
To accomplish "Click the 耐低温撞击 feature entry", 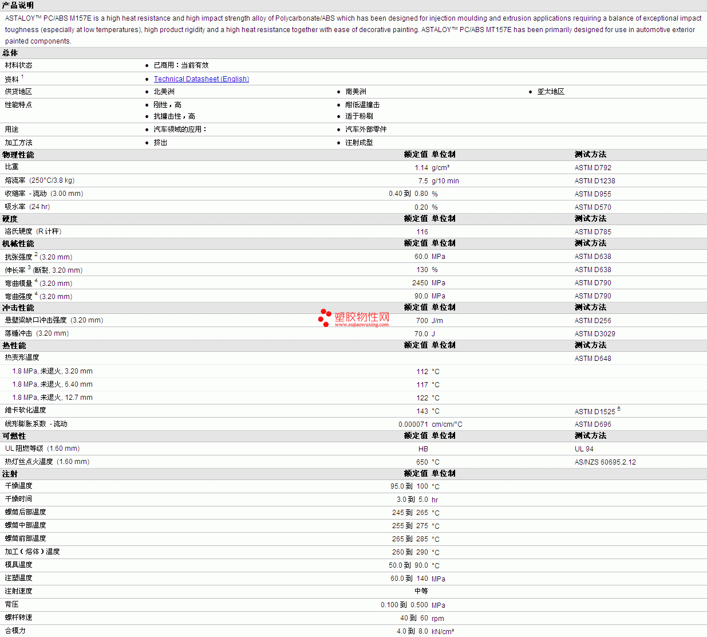I will [x=362, y=105].
